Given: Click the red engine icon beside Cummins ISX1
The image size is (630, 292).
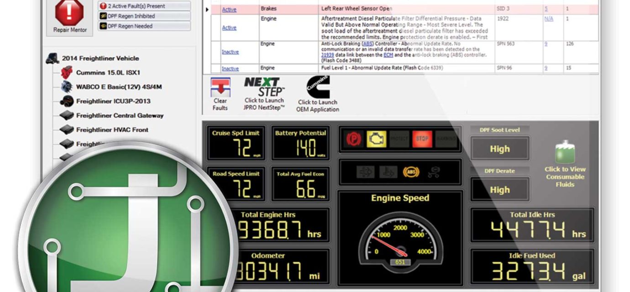Looking at the screenshot, I should (67, 72).
